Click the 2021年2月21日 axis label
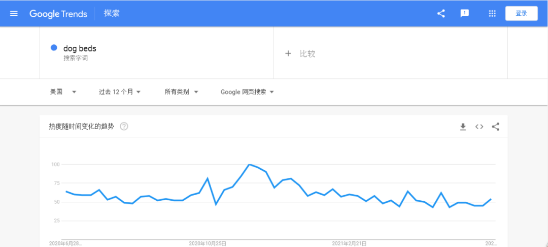The image size is (548, 247). coord(349,243)
